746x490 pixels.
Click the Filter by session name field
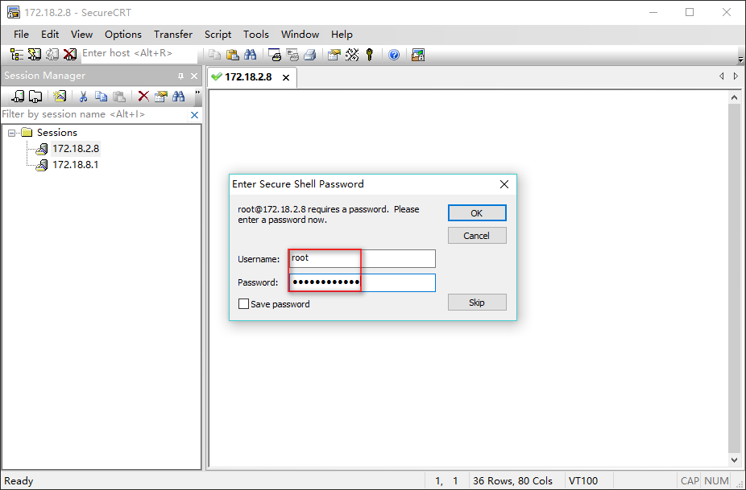(94, 114)
